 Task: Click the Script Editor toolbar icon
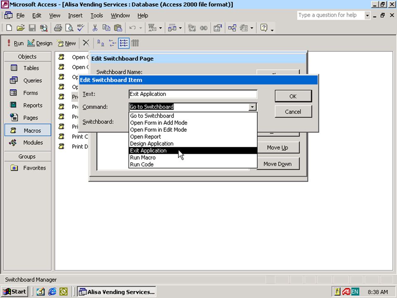click(x=203, y=28)
